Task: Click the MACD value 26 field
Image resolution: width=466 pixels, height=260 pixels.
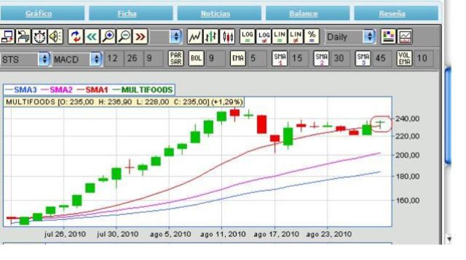Action: click(133, 58)
